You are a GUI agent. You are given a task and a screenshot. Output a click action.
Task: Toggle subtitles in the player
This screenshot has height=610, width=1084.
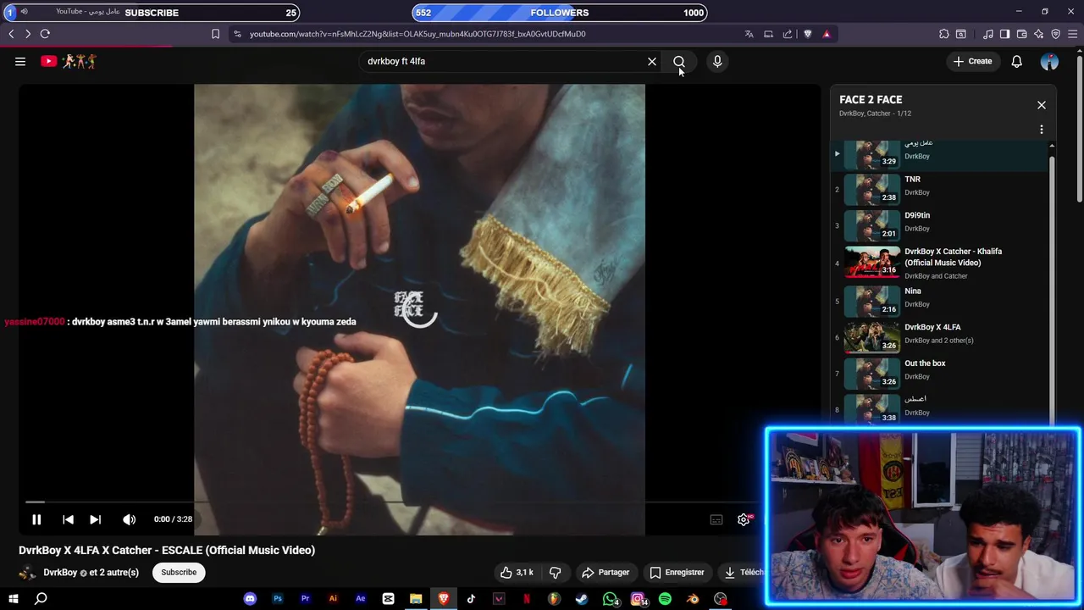click(x=716, y=519)
